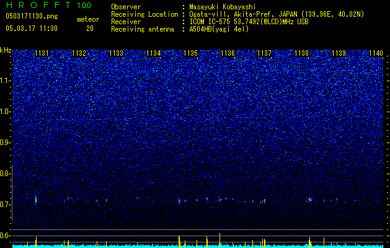
Task: Click the kHz axis unit label
Action: click(x=6, y=50)
